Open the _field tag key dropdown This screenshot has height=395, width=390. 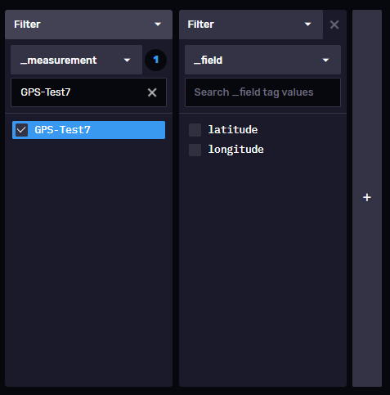point(262,60)
